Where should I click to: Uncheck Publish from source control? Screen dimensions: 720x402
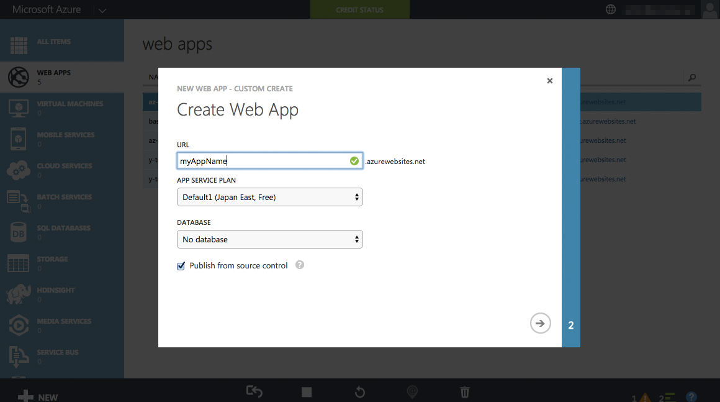[x=181, y=266]
